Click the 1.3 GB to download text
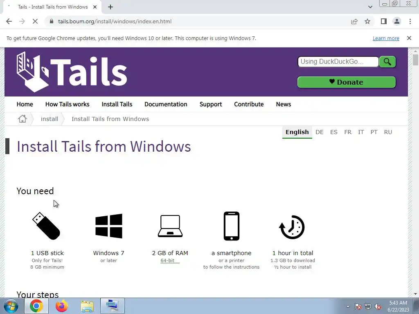Viewport: 419px width, 314px height. coord(293,260)
